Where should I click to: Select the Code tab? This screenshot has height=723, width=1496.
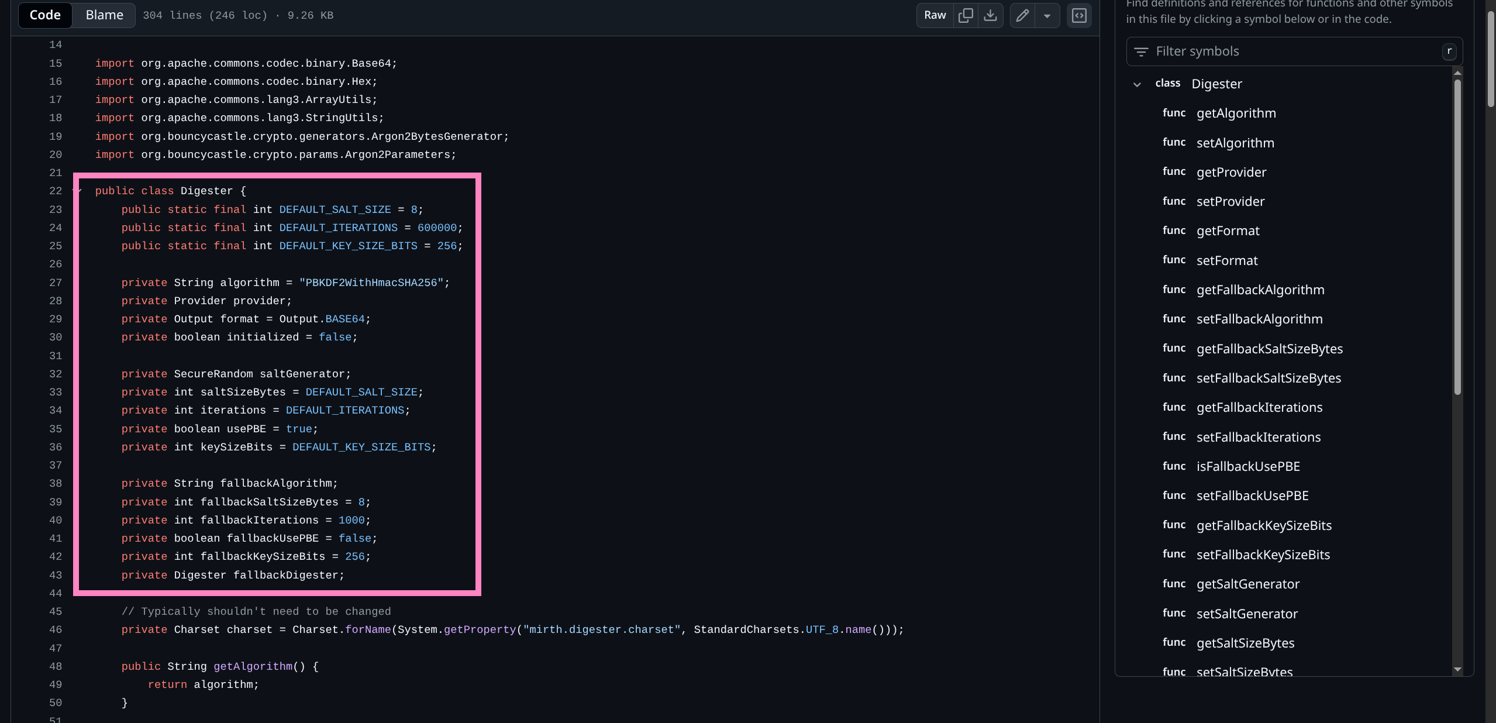pos(45,15)
